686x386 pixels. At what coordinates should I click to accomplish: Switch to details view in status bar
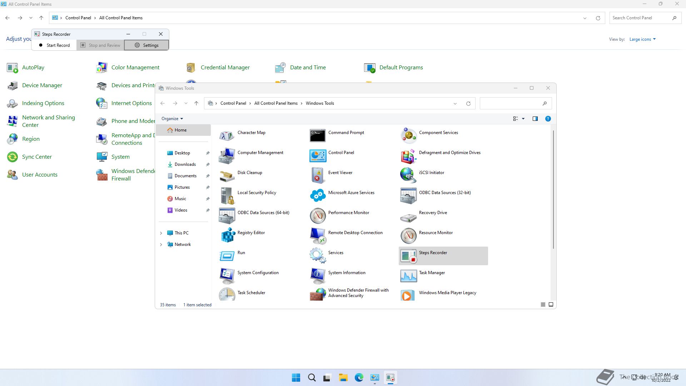(543, 305)
